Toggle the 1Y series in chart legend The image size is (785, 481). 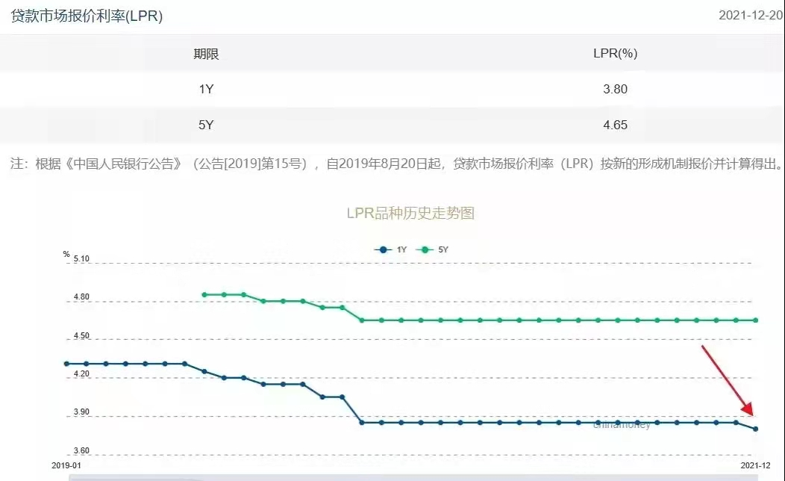(x=390, y=249)
